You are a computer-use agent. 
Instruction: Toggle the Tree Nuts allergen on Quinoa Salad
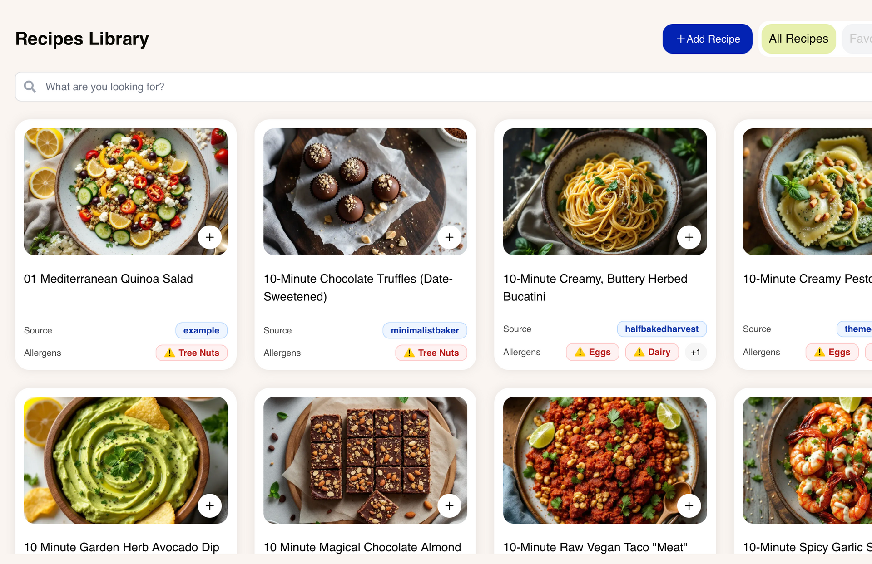191,353
